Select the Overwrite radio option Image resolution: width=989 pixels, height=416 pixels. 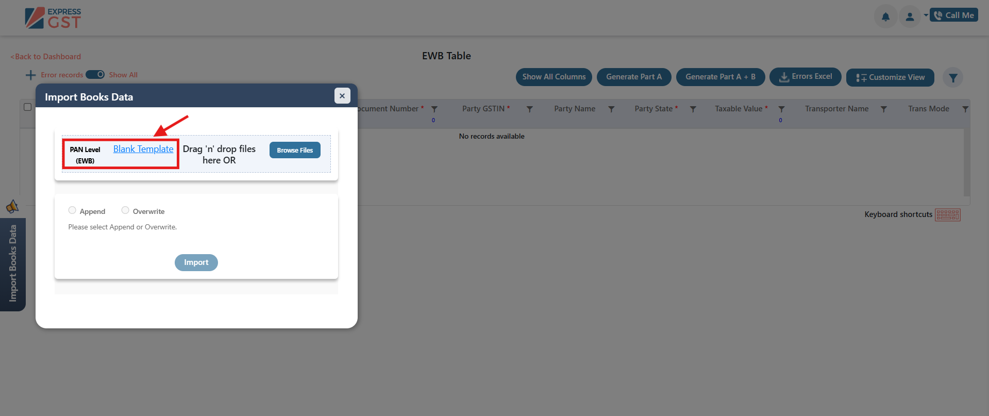[125, 210]
